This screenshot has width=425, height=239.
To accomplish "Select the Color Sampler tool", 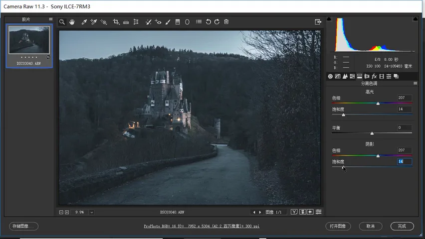I will click(94, 22).
